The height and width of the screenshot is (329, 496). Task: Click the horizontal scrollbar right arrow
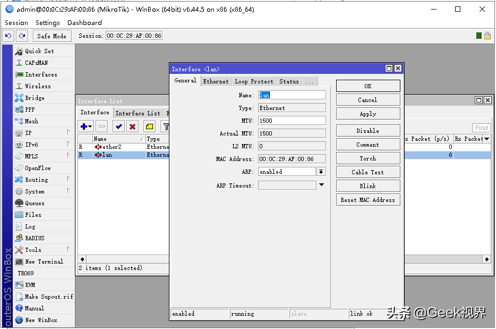click(486, 259)
